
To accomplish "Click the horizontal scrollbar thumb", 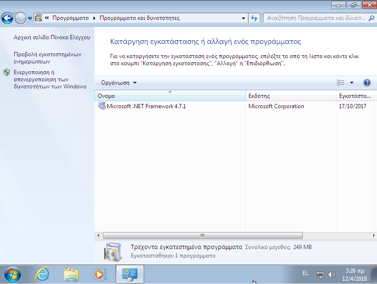I will (203, 235).
